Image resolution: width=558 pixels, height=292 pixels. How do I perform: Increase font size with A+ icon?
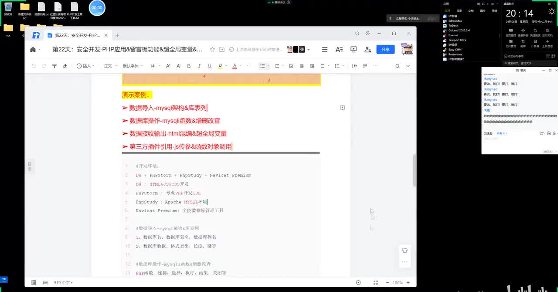(x=168, y=66)
